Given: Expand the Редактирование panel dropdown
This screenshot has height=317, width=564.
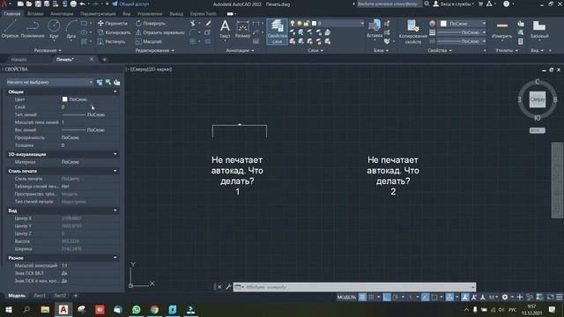Looking at the screenshot, I should click(155, 50).
